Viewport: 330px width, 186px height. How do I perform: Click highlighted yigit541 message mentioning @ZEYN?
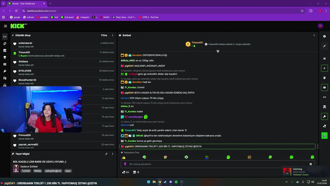pyautogui.click(x=218, y=146)
